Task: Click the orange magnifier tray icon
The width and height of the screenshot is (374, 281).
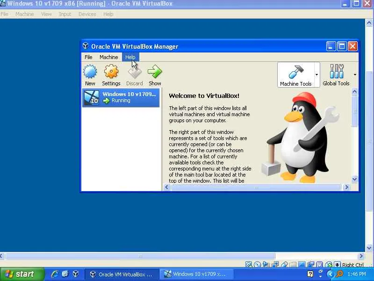Action: coord(340,274)
